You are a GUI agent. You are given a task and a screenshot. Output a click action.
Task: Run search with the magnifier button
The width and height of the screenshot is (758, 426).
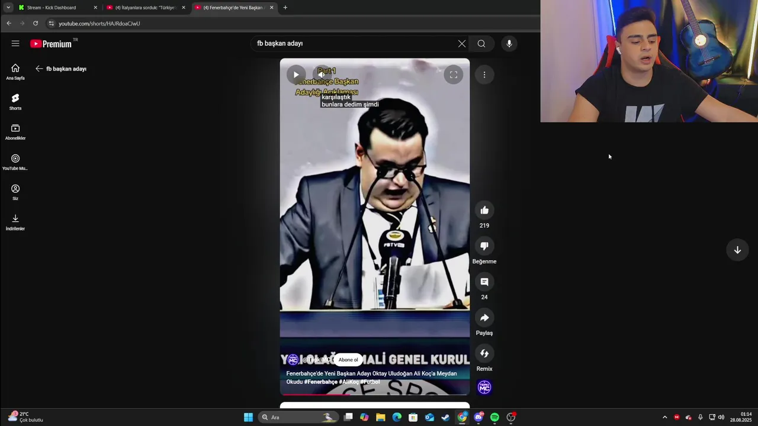[x=481, y=43]
